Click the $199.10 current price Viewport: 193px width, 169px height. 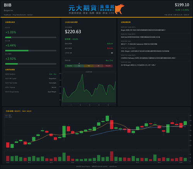point(182,5)
